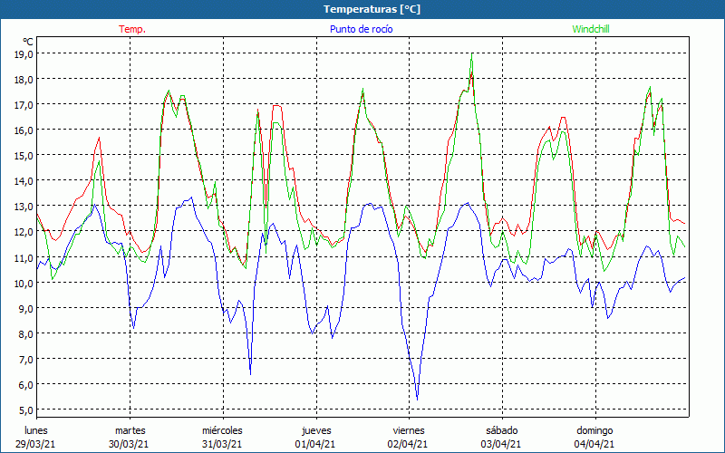
Task: Click the 'martes' day label
Action: [x=130, y=431]
